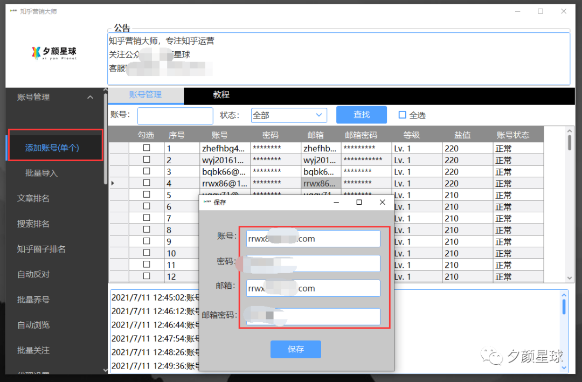Open 批量关注 in the sidebar

[33, 350]
